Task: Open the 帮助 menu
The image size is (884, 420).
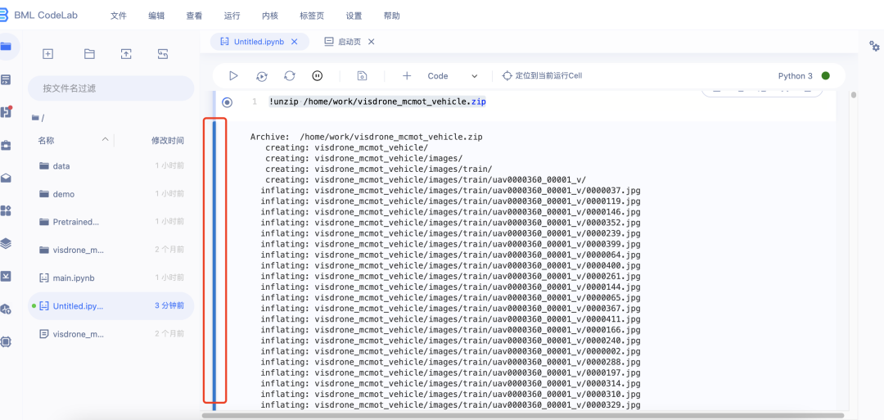Action: 391,16
